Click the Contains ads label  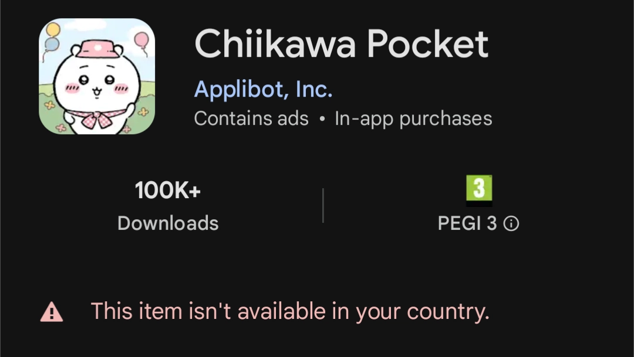click(x=251, y=119)
